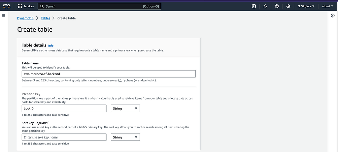The image size is (338, 152).
Task: Focus the top Search bar
Action: pyautogui.click(x=99, y=6)
